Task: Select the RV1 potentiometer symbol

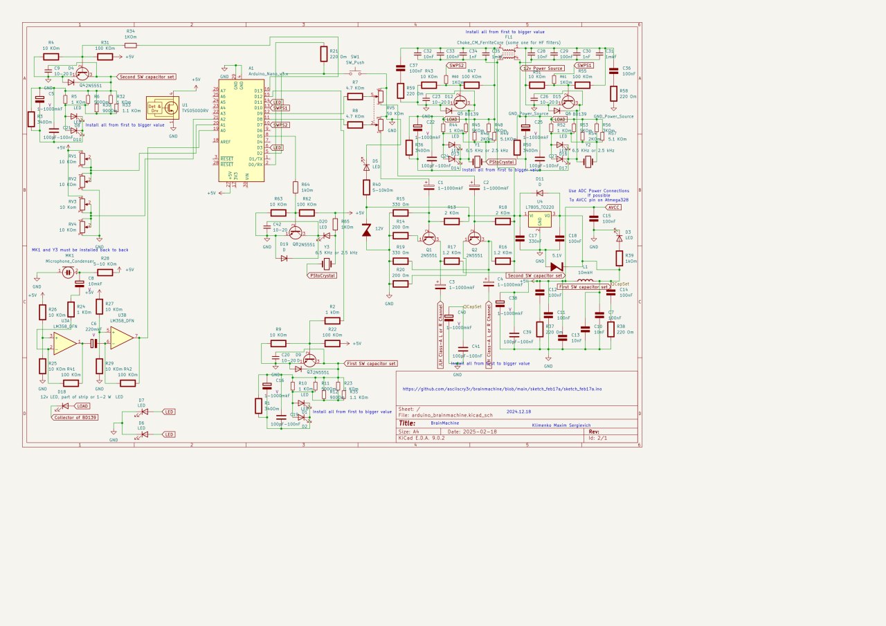Action: [x=84, y=160]
